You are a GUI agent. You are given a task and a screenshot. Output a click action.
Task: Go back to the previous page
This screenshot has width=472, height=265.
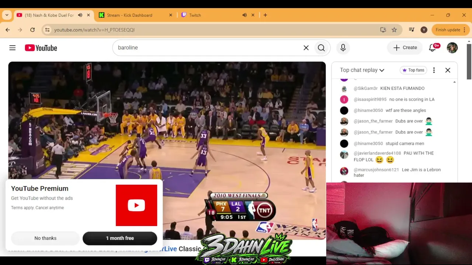(8, 30)
